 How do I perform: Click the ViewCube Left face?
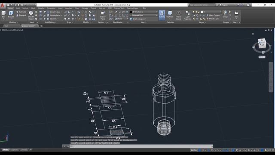click(263, 45)
